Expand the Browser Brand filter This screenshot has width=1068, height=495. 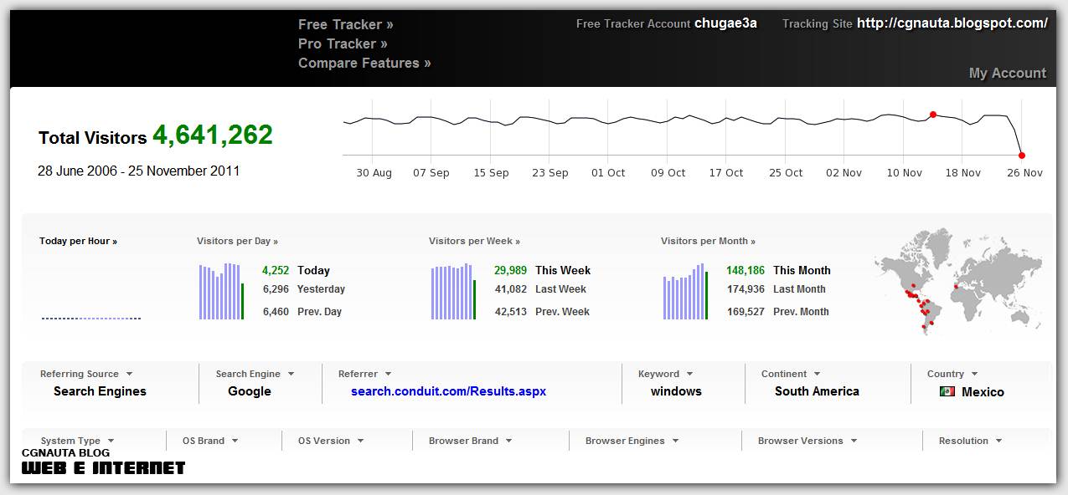pyautogui.click(x=470, y=441)
